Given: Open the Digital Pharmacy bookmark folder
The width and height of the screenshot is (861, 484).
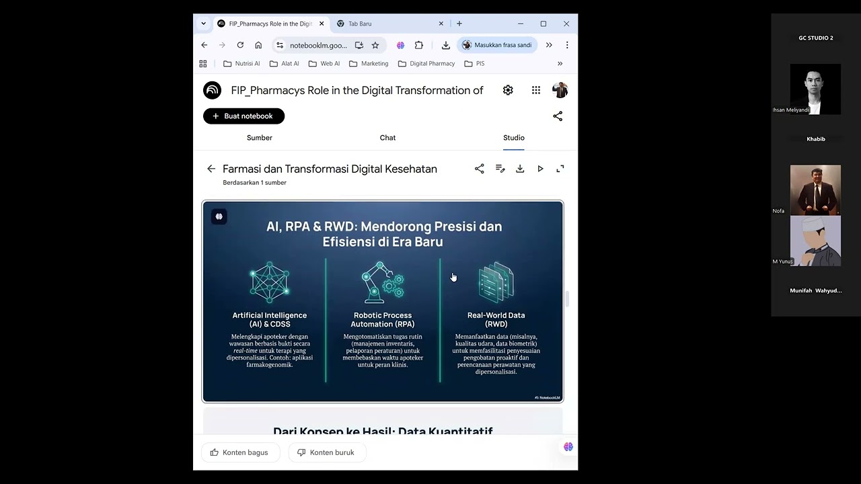Looking at the screenshot, I should point(426,63).
